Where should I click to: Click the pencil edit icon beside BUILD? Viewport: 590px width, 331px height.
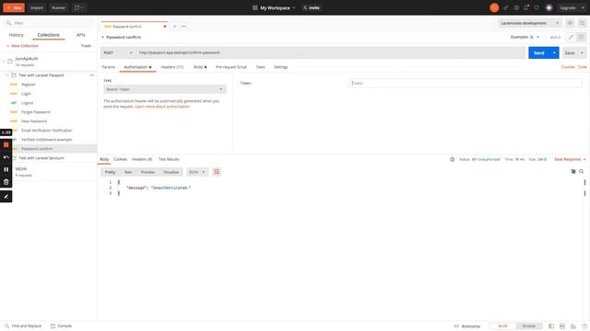[571, 37]
